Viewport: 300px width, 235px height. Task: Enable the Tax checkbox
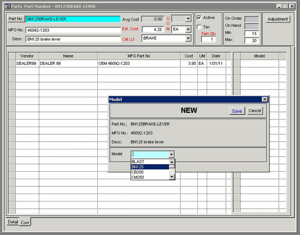coord(199,27)
